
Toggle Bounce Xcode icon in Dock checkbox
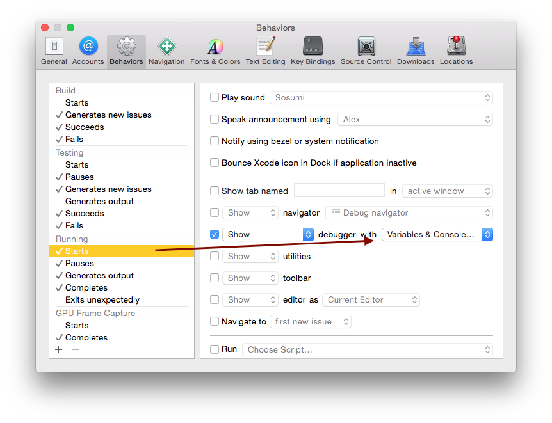[x=215, y=163]
